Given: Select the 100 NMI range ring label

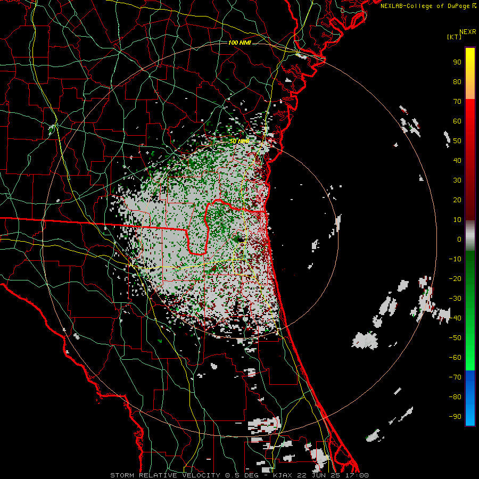Looking at the screenshot, I should (240, 43).
